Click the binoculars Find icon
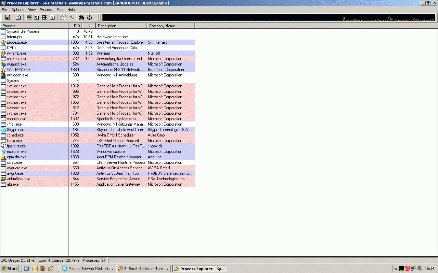The image size is (438, 273). click(81, 17)
